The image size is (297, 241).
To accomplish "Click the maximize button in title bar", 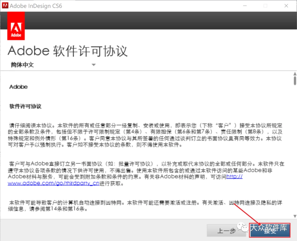I will tap(265, 6).
